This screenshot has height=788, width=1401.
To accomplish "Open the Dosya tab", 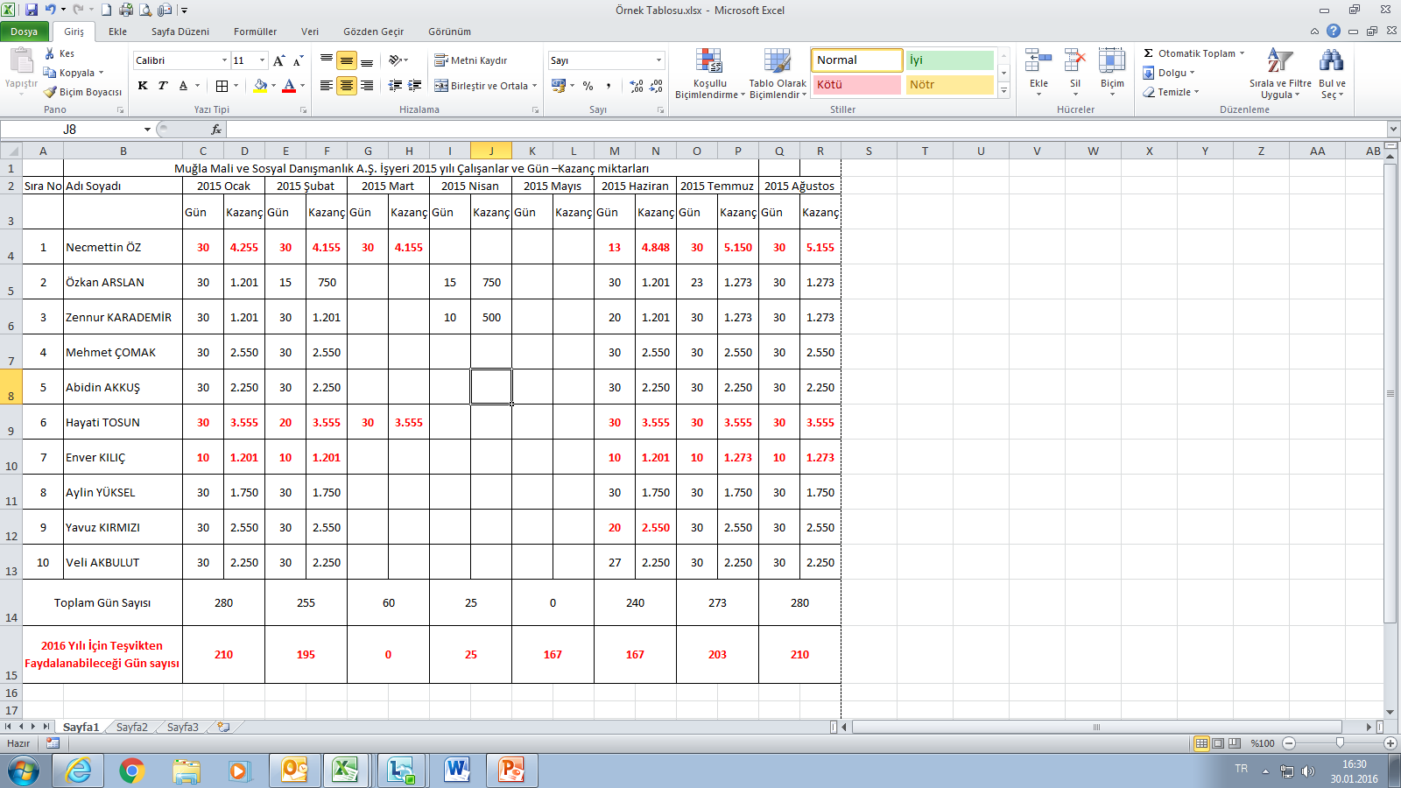I will (x=25, y=32).
